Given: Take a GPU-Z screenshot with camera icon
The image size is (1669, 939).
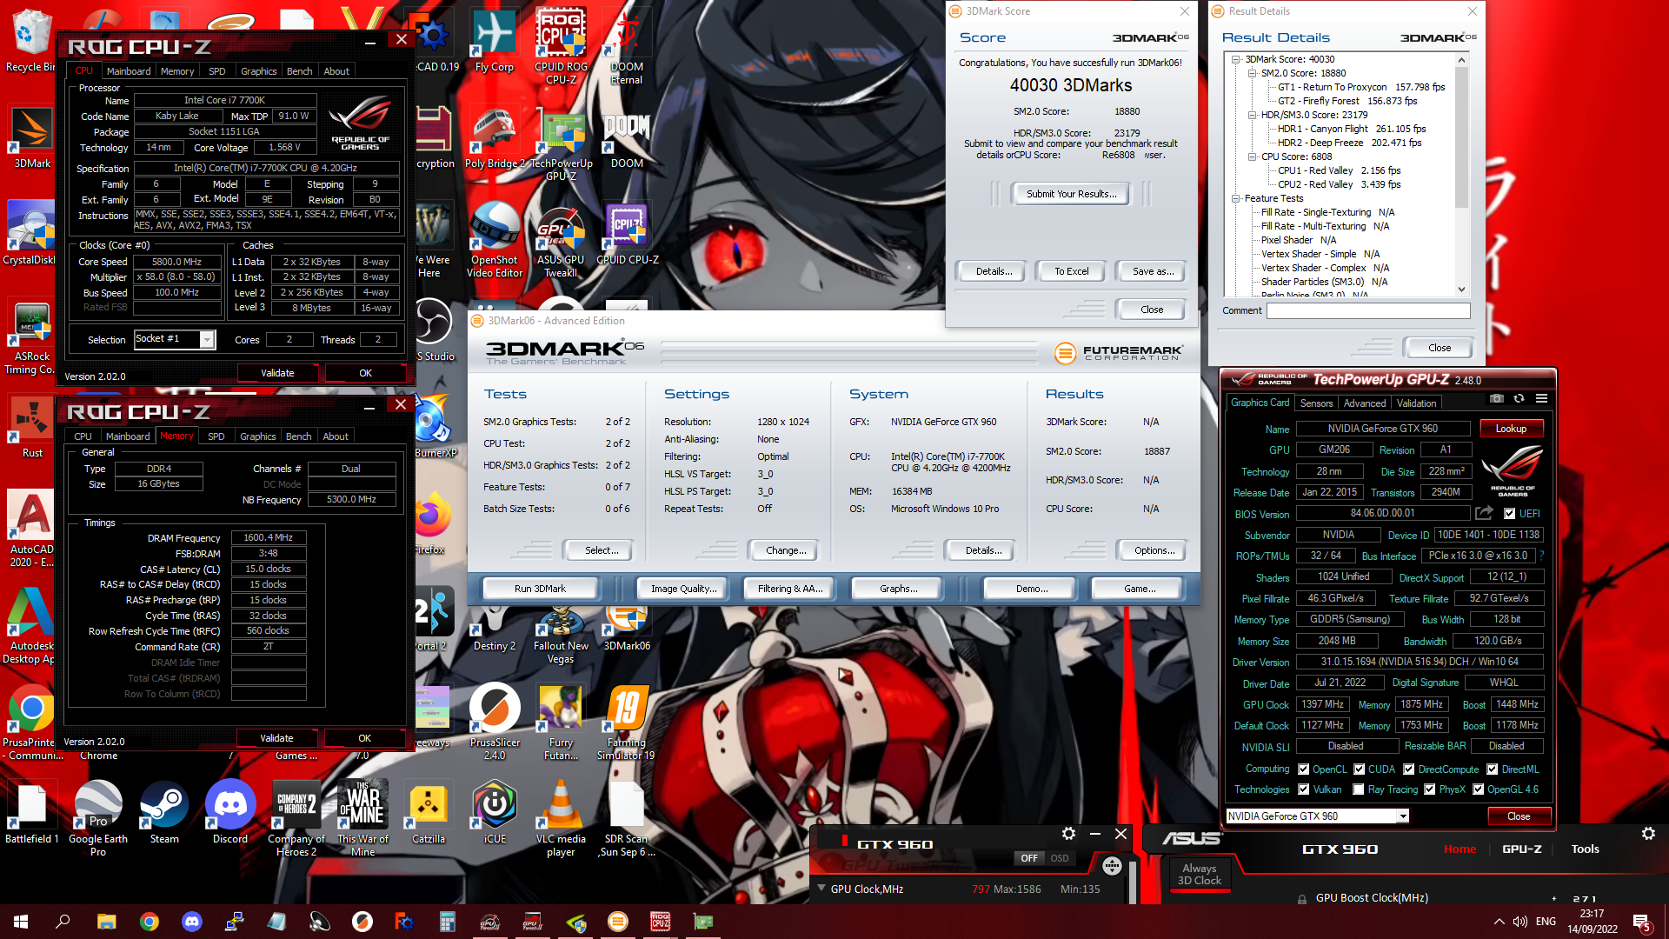Looking at the screenshot, I should click(1496, 398).
